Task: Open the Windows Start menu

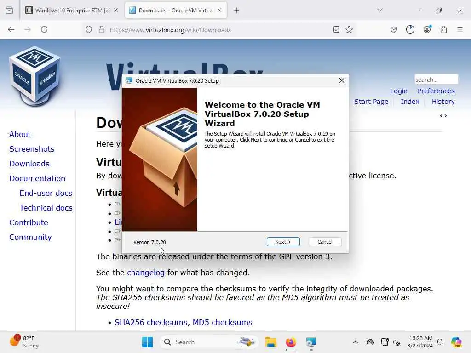Action: pyautogui.click(x=147, y=342)
